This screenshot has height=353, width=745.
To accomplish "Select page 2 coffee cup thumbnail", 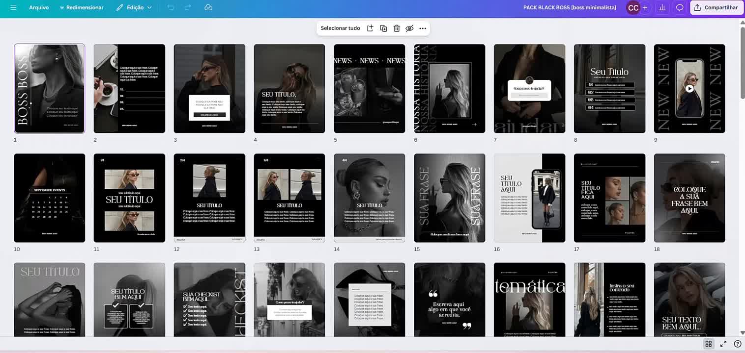I will click(x=129, y=88).
